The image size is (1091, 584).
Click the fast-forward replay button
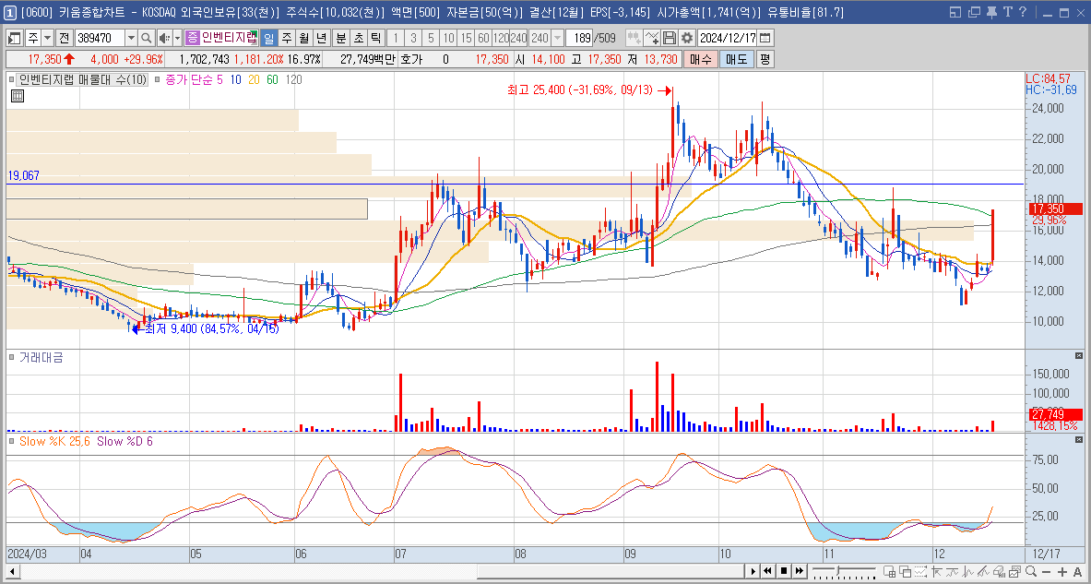point(800,572)
